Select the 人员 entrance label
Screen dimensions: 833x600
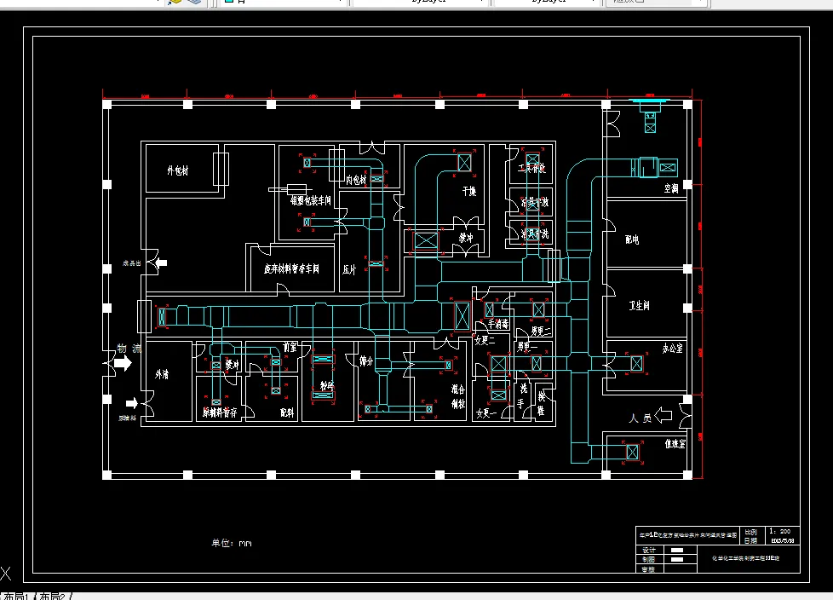point(641,418)
